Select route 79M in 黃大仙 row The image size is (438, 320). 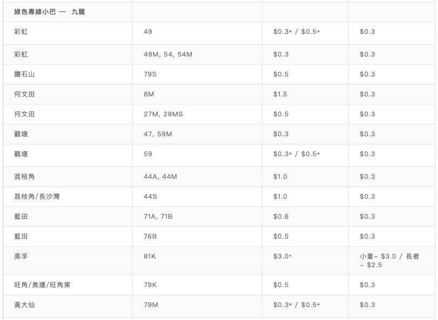[x=151, y=305]
